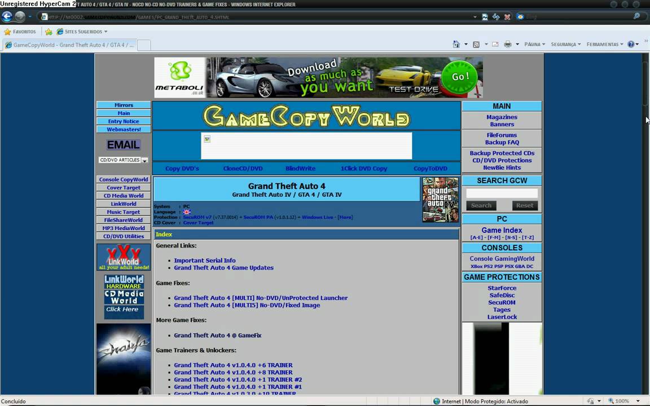Open the v1.0.4.0 +6 TRAINER link

(x=234, y=365)
